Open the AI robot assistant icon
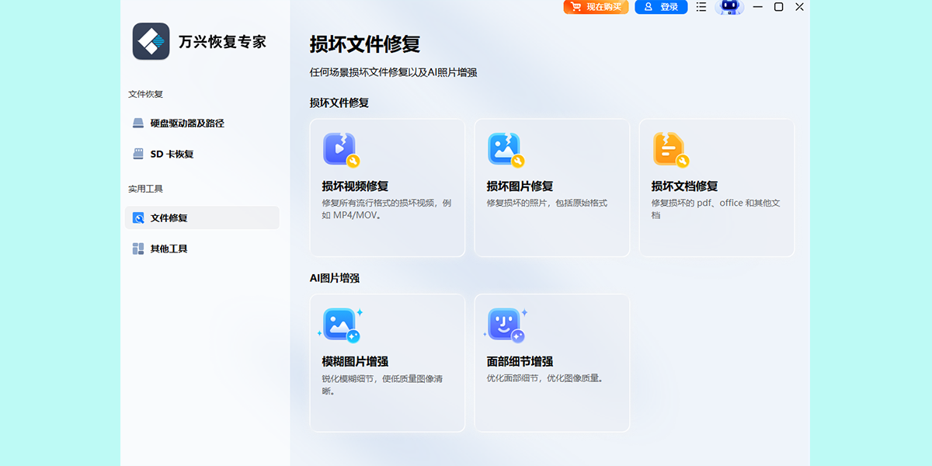Image resolution: width=932 pixels, height=466 pixels. click(729, 7)
